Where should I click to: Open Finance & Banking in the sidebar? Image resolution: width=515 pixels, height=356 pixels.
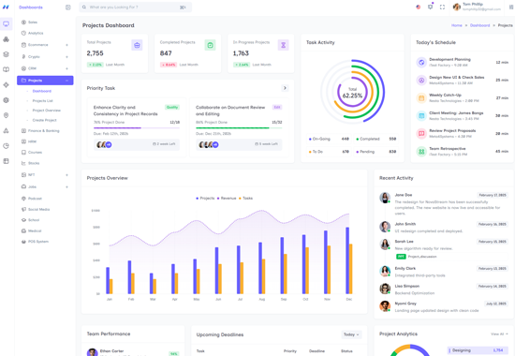click(x=45, y=131)
